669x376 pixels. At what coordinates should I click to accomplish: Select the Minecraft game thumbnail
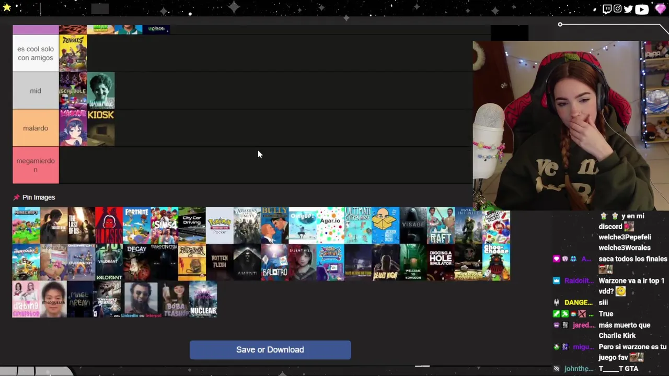(x=26, y=226)
